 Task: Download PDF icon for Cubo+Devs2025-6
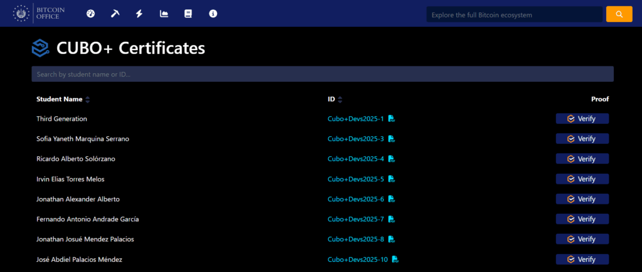(391, 199)
